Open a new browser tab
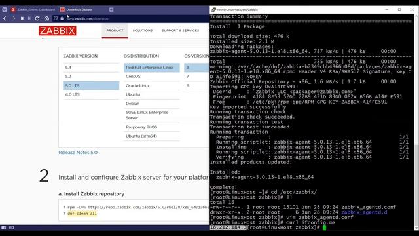419x236 pixels. (x=111, y=10)
